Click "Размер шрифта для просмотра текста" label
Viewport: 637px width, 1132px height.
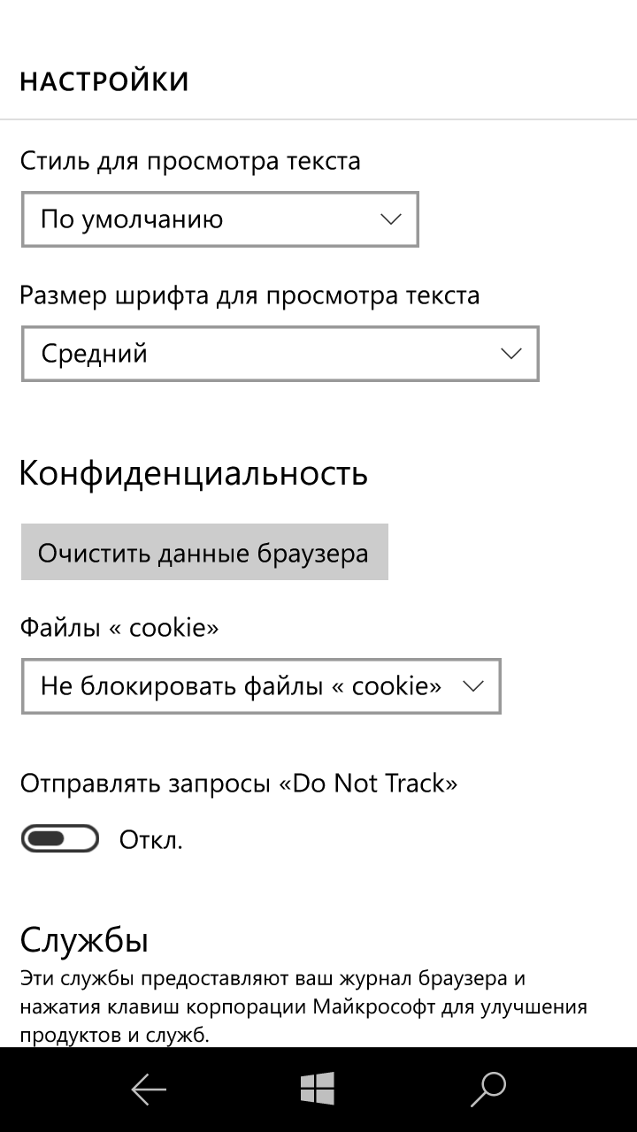249,295
